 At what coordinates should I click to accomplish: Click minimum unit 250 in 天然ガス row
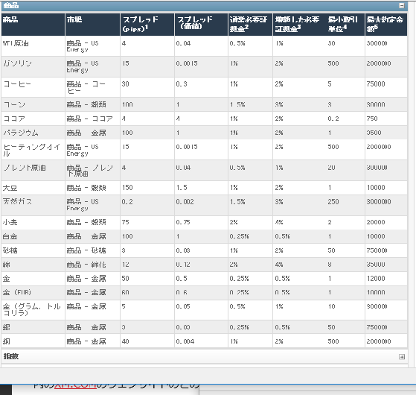(333, 202)
